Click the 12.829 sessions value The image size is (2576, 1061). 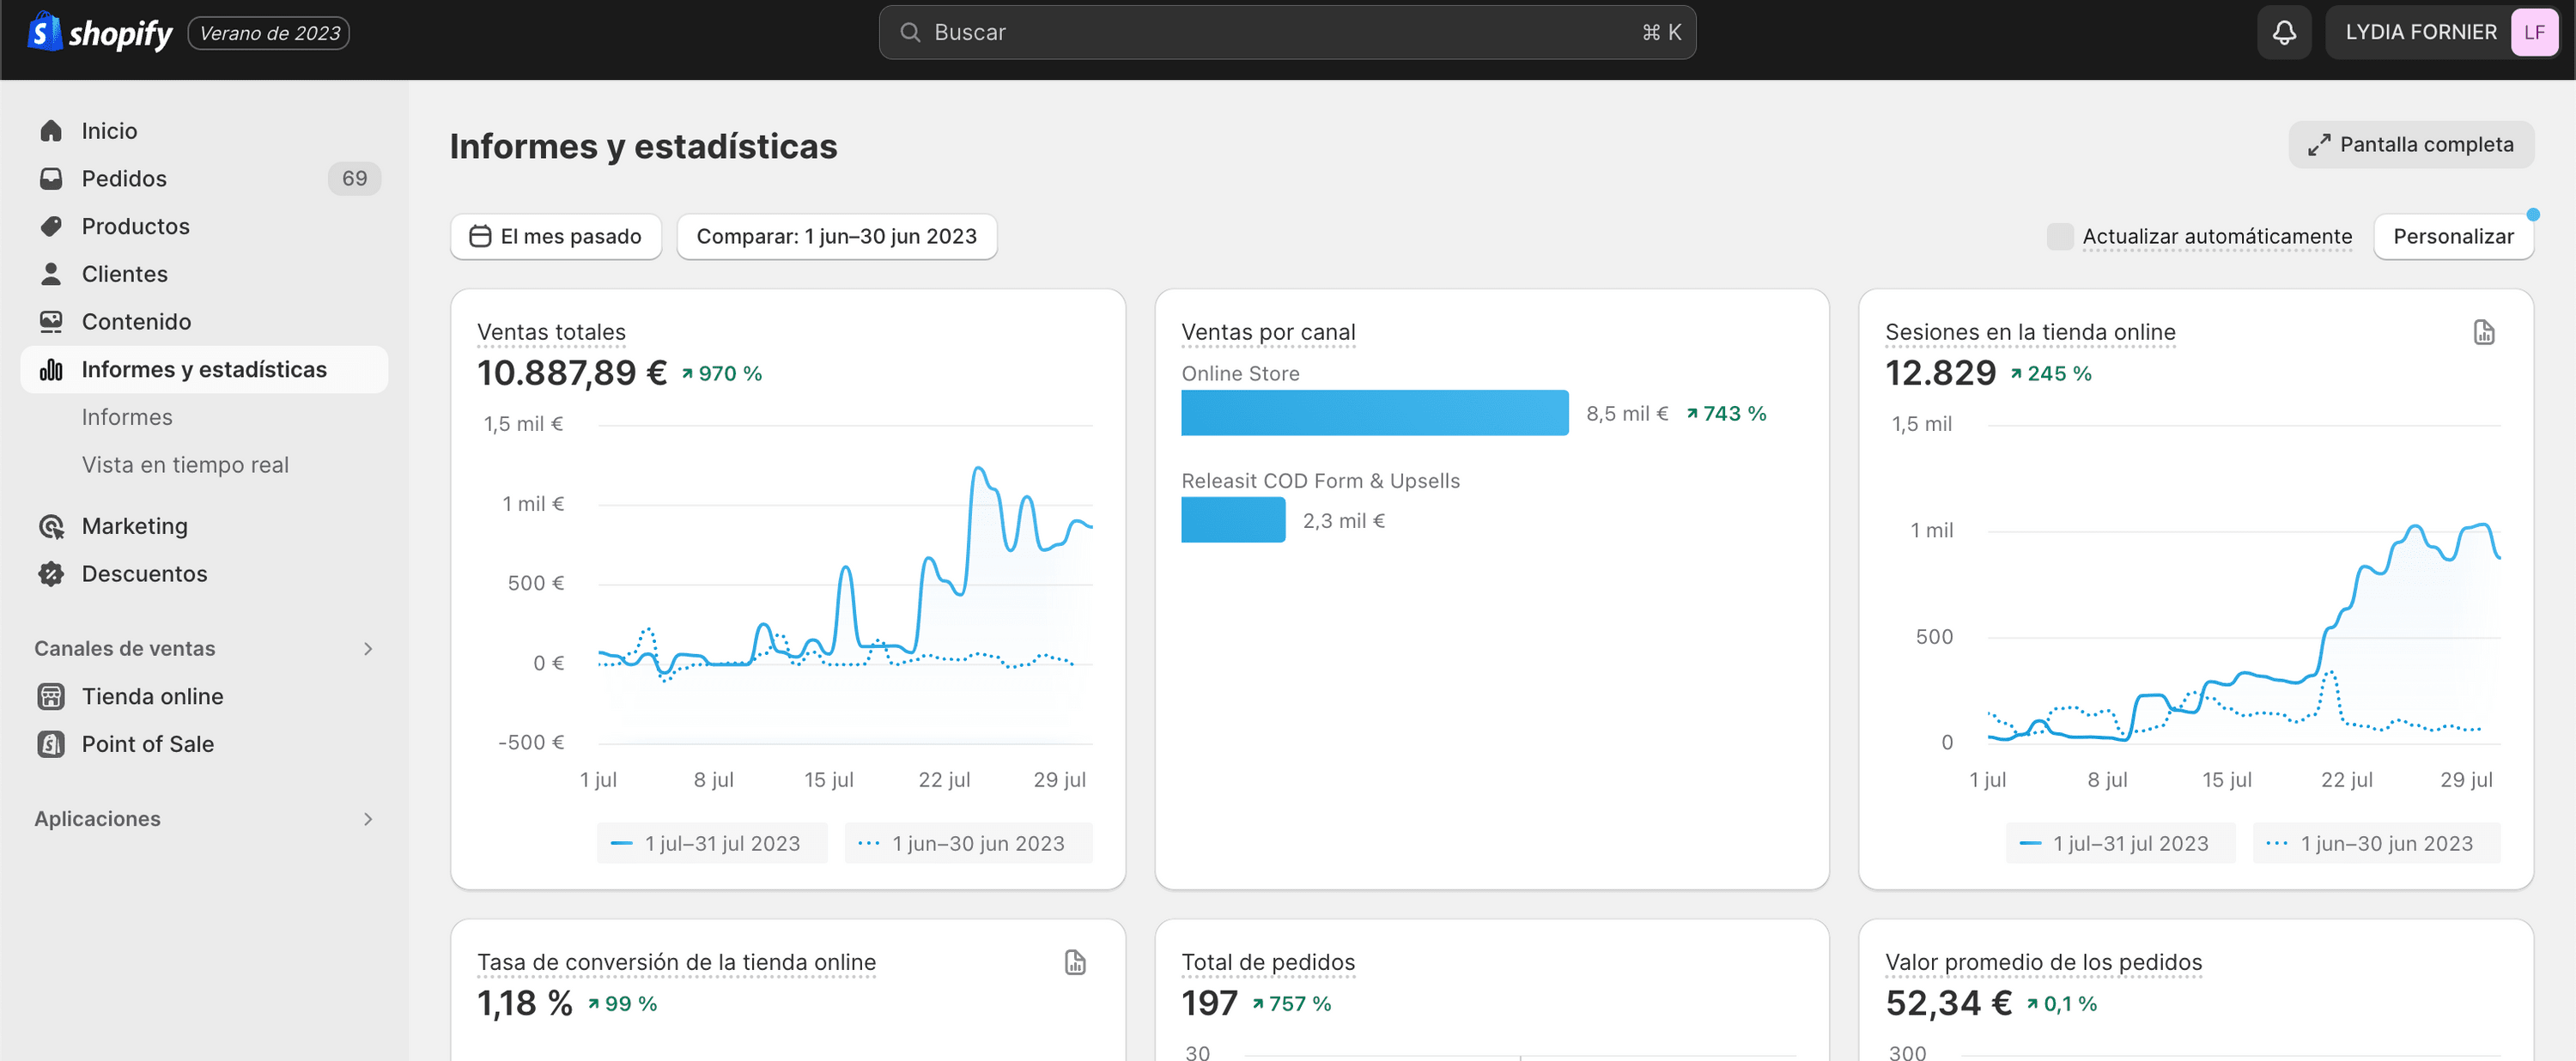click(1940, 373)
